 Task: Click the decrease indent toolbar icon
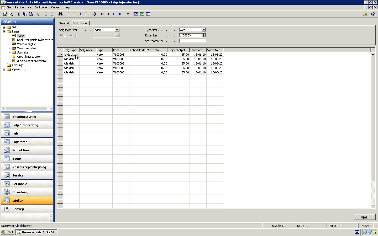(46, 14)
